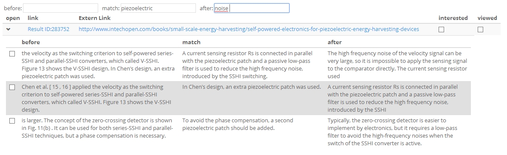Collapse the Result ID:283752 row chevron

[x=8, y=29]
